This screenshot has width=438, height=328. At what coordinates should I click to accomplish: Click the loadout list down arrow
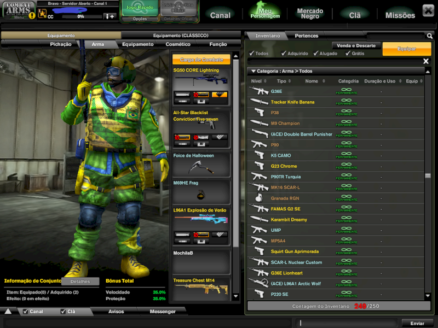236,296
